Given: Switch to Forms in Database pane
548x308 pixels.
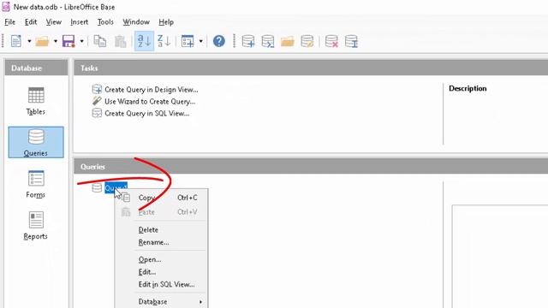Looking at the screenshot, I should (36, 184).
